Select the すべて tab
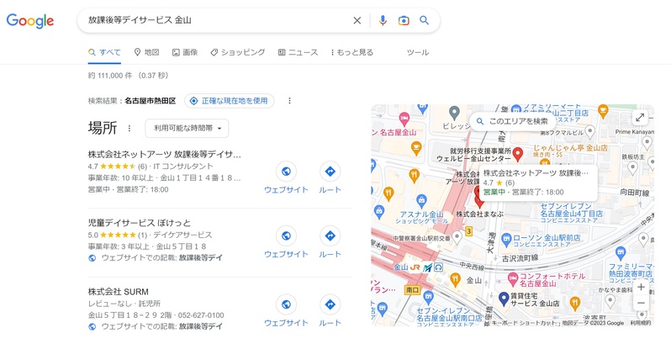 coord(104,52)
